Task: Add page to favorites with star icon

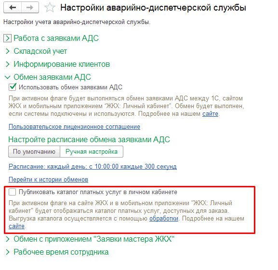Action: pos(50,8)
